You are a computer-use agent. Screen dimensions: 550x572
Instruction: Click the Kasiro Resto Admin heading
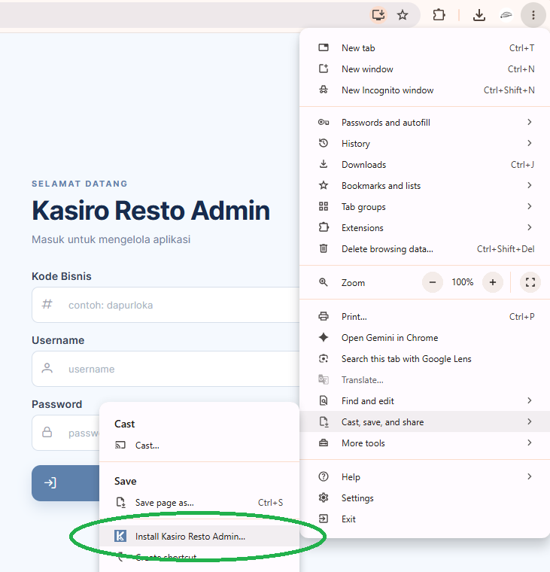tap(151, 211)
